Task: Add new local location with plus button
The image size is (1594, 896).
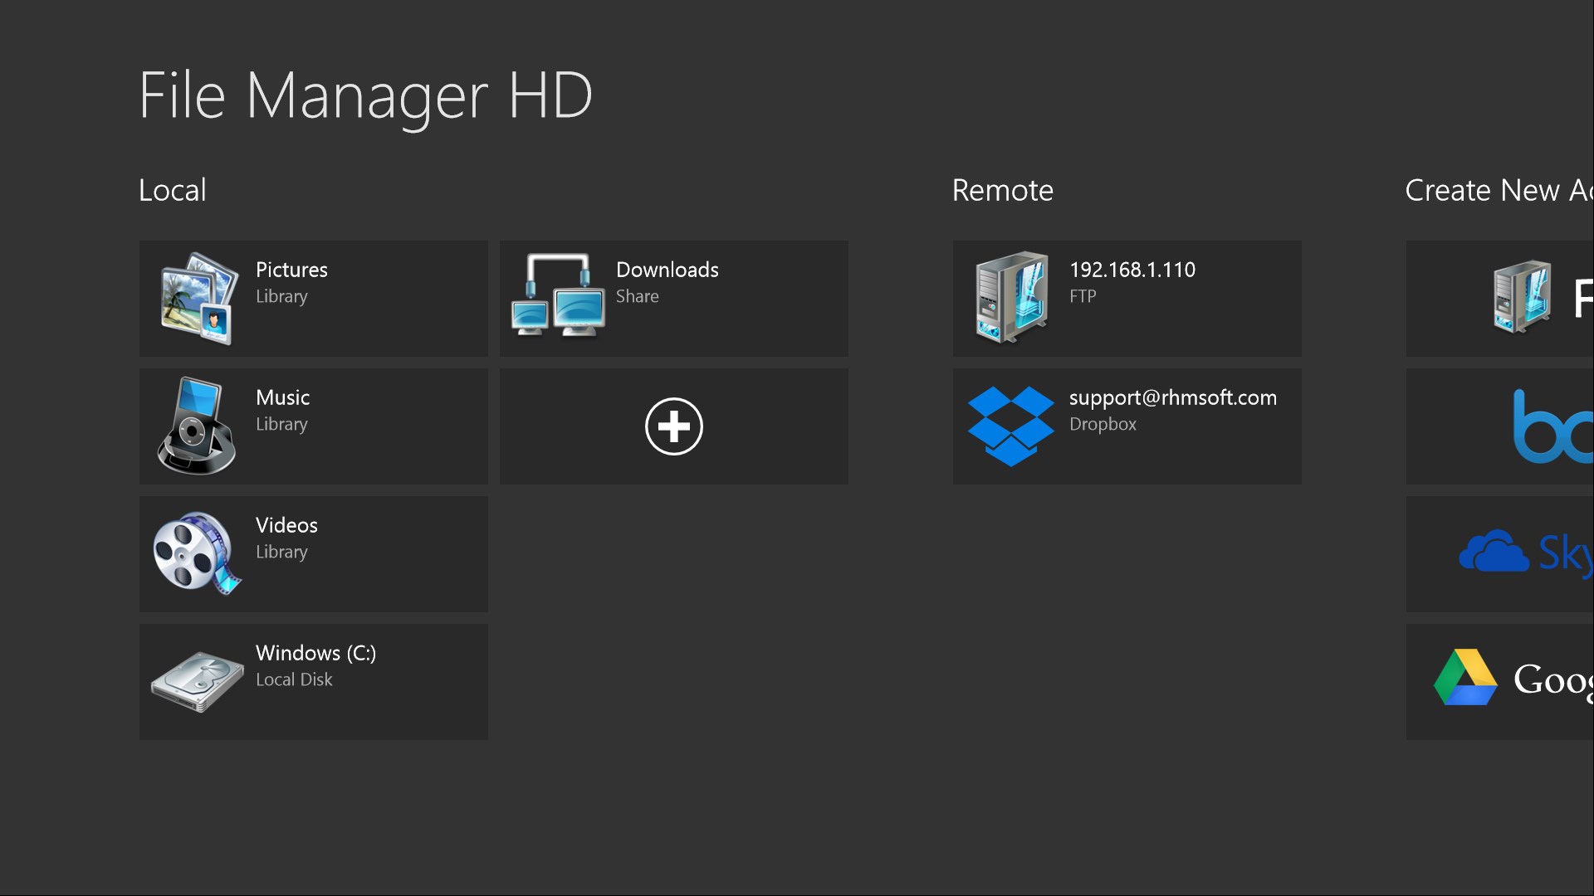Action: 673,426
